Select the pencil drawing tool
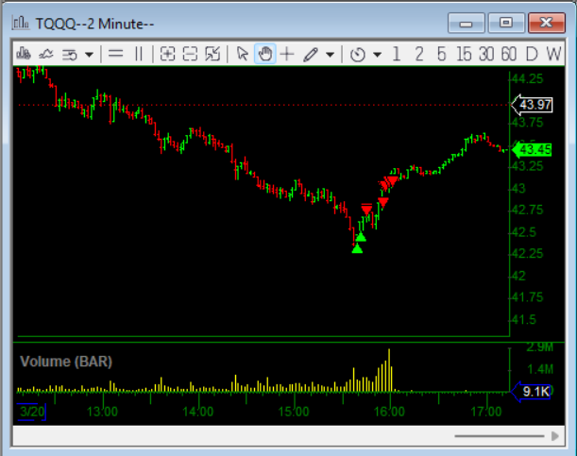Image resolution: width=577 pixels, height=456 pixels. 311,55
